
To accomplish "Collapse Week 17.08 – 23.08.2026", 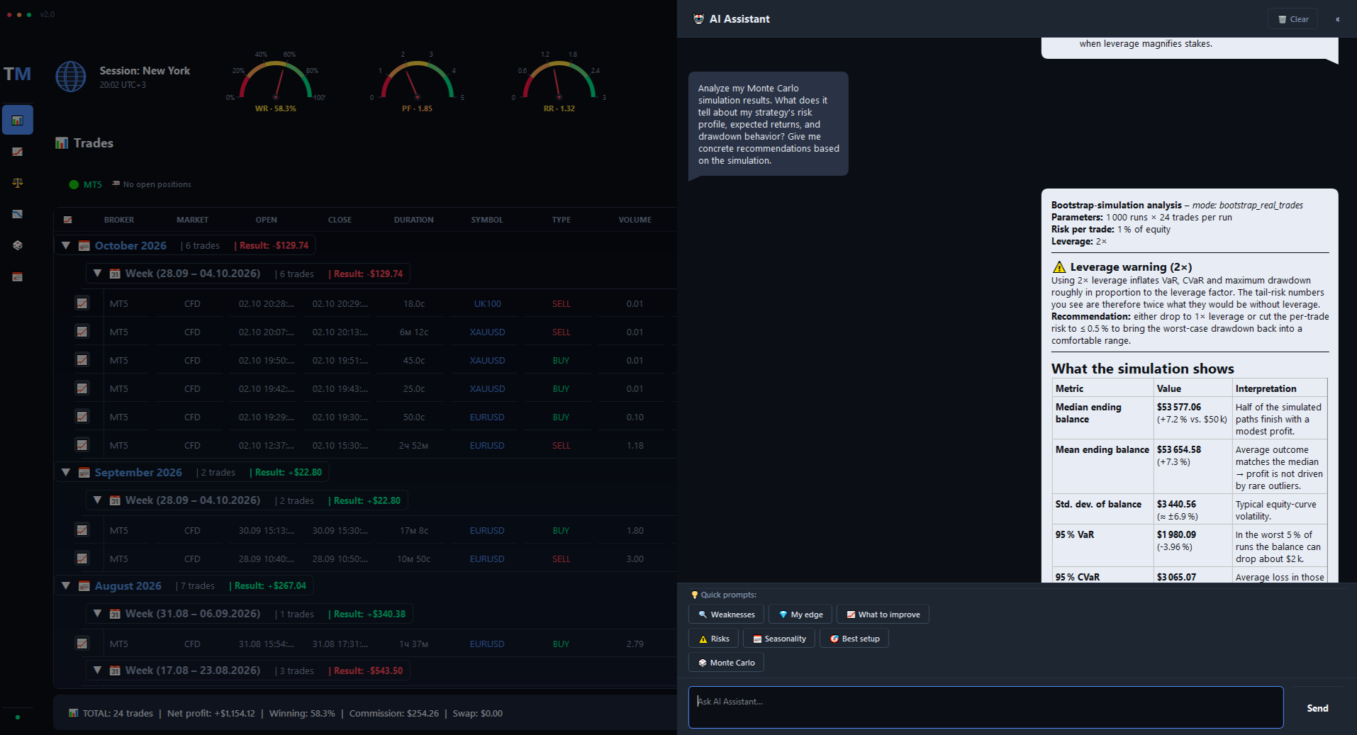I will [x=98, y=671].
